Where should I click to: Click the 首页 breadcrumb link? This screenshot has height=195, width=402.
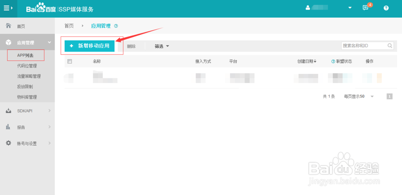pos(69,26)
